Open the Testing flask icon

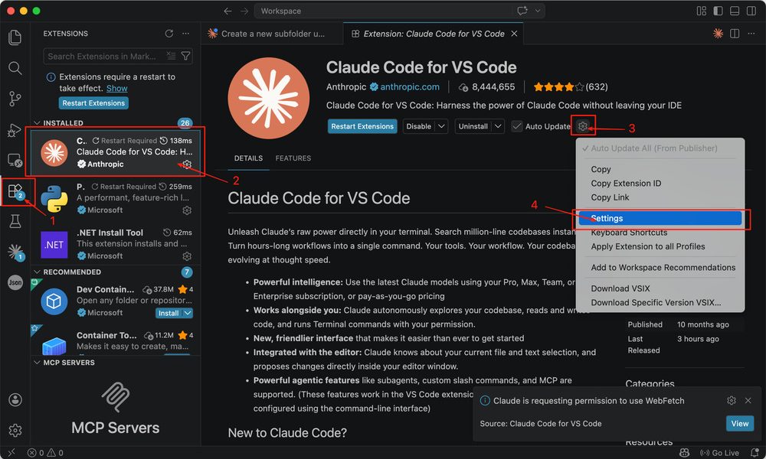(15, 221)
